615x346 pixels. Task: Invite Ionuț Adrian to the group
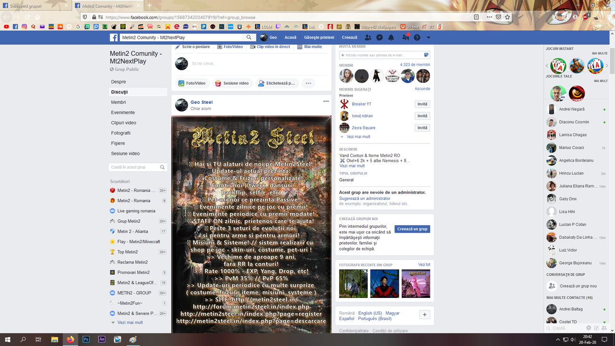pos(422,116)
